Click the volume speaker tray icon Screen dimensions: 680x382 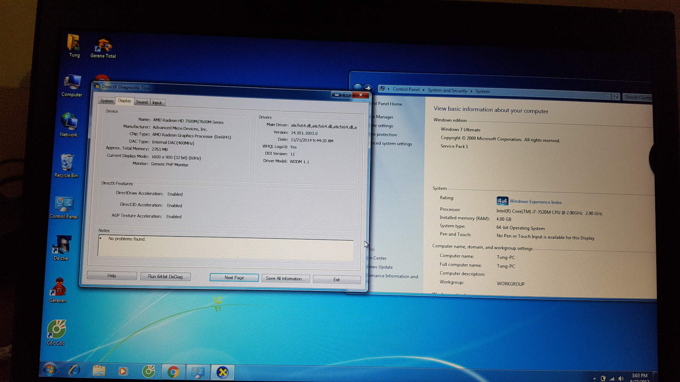[621, 378]
